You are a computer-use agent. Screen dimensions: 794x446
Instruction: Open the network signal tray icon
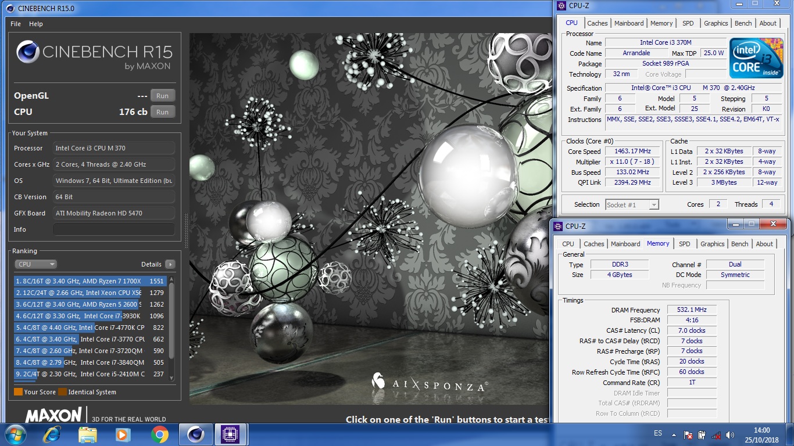click(716, 434)
